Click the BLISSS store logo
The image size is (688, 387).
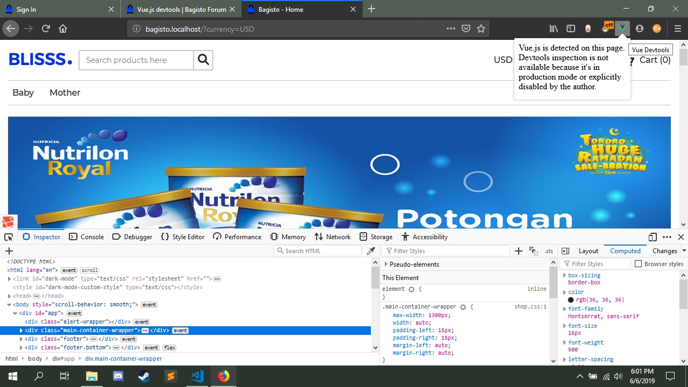[40, 60]
